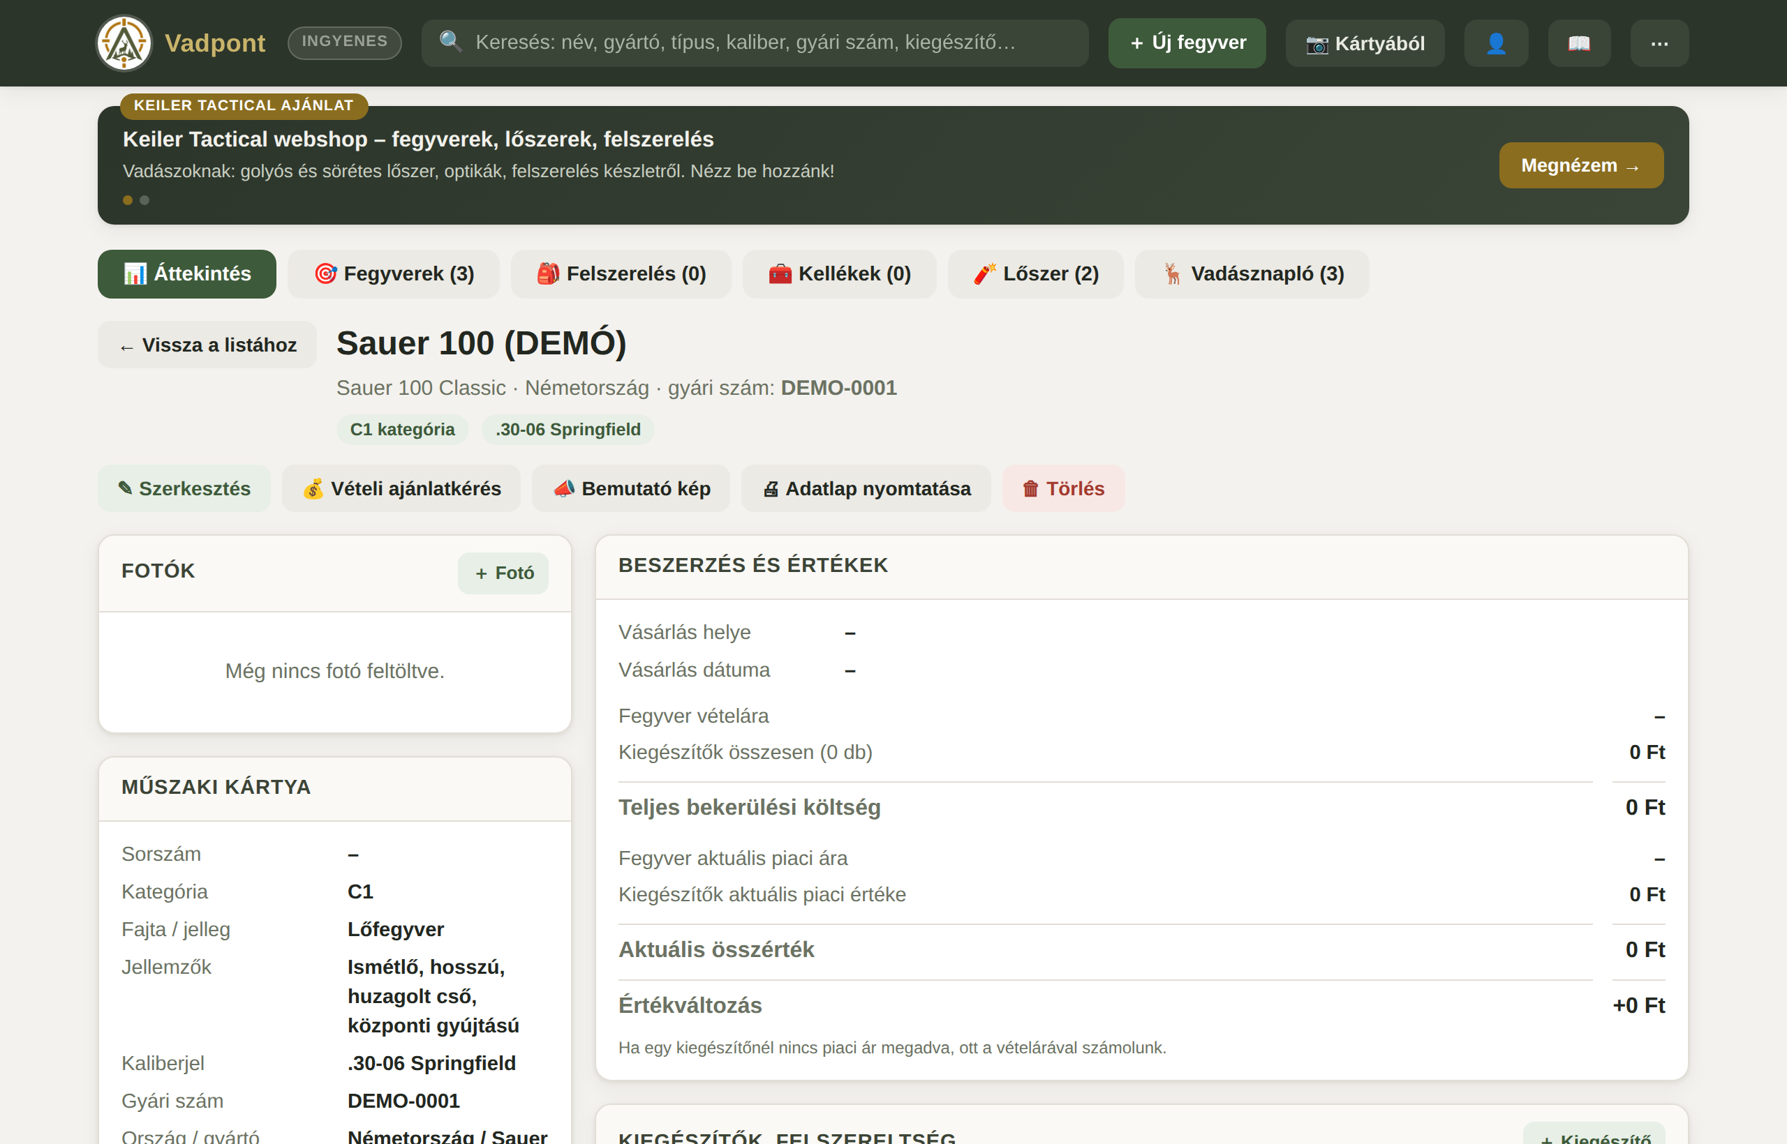
Task: Click the Bemutató kép button
Action: [x=631, y=488]
